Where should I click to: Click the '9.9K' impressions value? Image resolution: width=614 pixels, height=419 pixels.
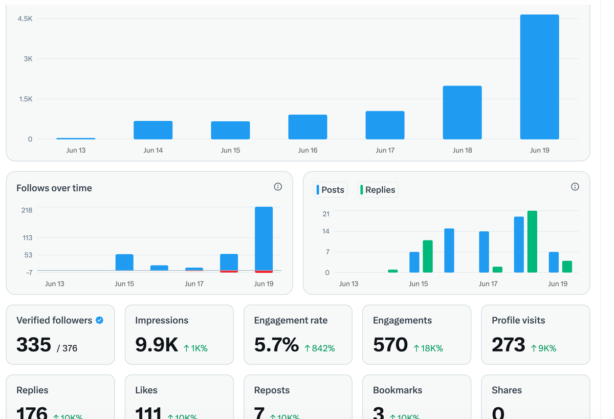click(157, 345)
